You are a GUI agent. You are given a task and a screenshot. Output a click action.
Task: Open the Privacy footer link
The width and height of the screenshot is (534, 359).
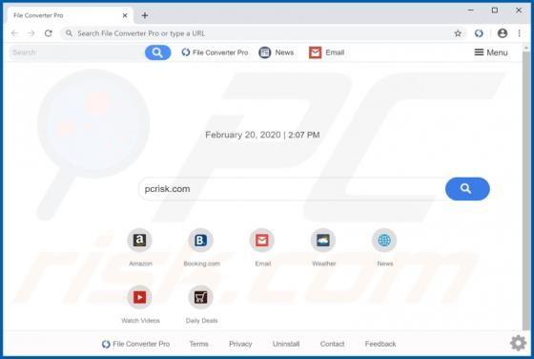(240, 344)
